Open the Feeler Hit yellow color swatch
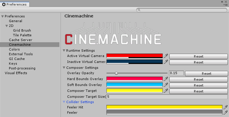 (165, 107)
